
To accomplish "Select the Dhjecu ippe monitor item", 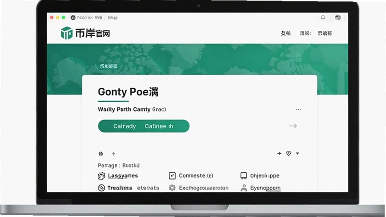I will coord(260,176).
